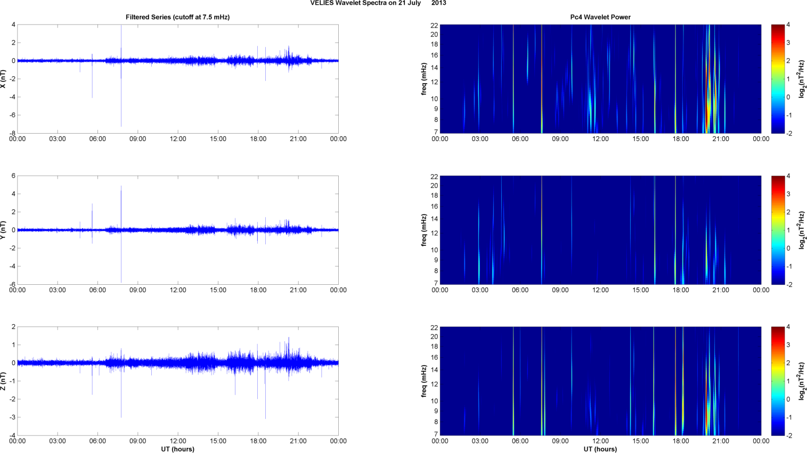Click the "15:00" tick under the Y filtered series
The height and width of the screenshot is (453, 807).
pos(218,290)
